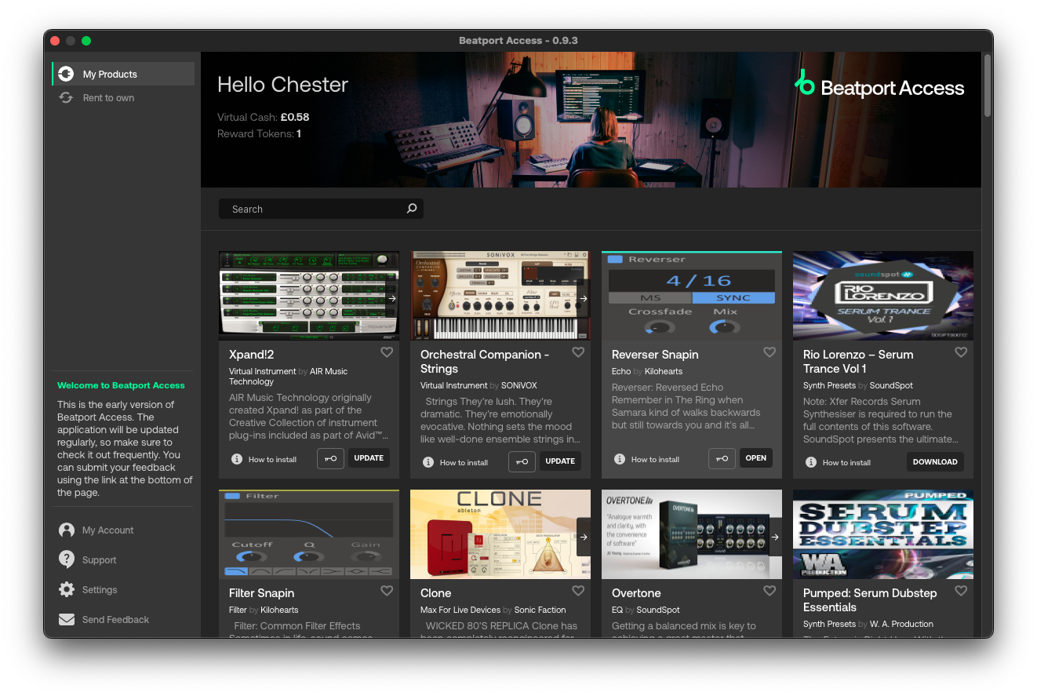Viewport: 1037px width, 696px height.
Task: Click Rio Lorenzo info icon
Action: (811, 462)
